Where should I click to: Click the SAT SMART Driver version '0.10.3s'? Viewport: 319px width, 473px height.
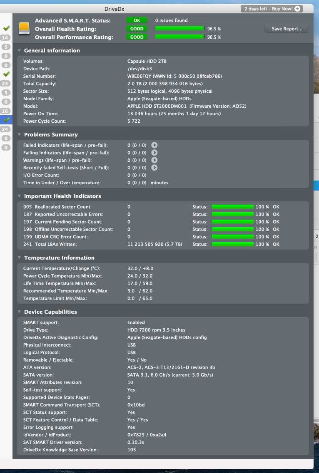pos(136,442)
